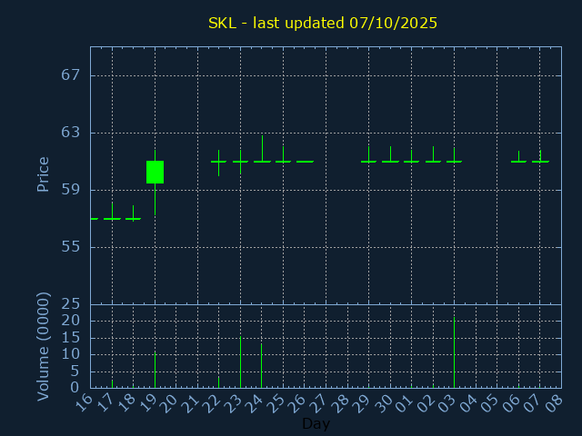Click the Day label under the x-axis
The height and width of the screenshot is (436, 582).
(316, 424)
